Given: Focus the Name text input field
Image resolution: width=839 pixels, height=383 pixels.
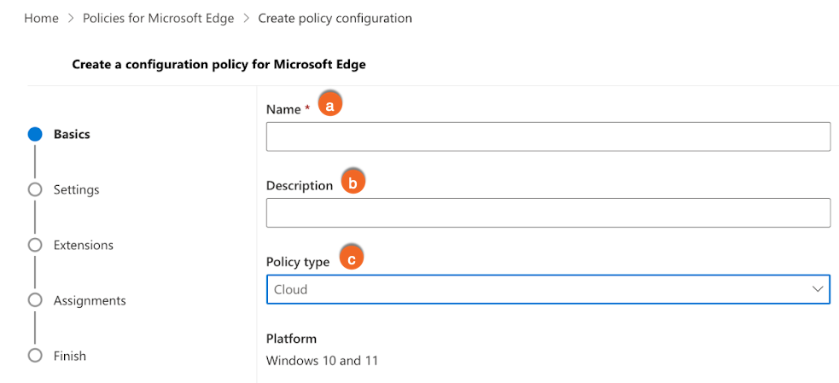Looking at the screenshot, I should tap(548, 136).
